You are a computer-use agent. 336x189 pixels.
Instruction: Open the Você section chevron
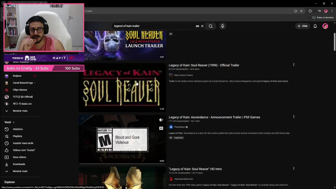tap(14, 122)
